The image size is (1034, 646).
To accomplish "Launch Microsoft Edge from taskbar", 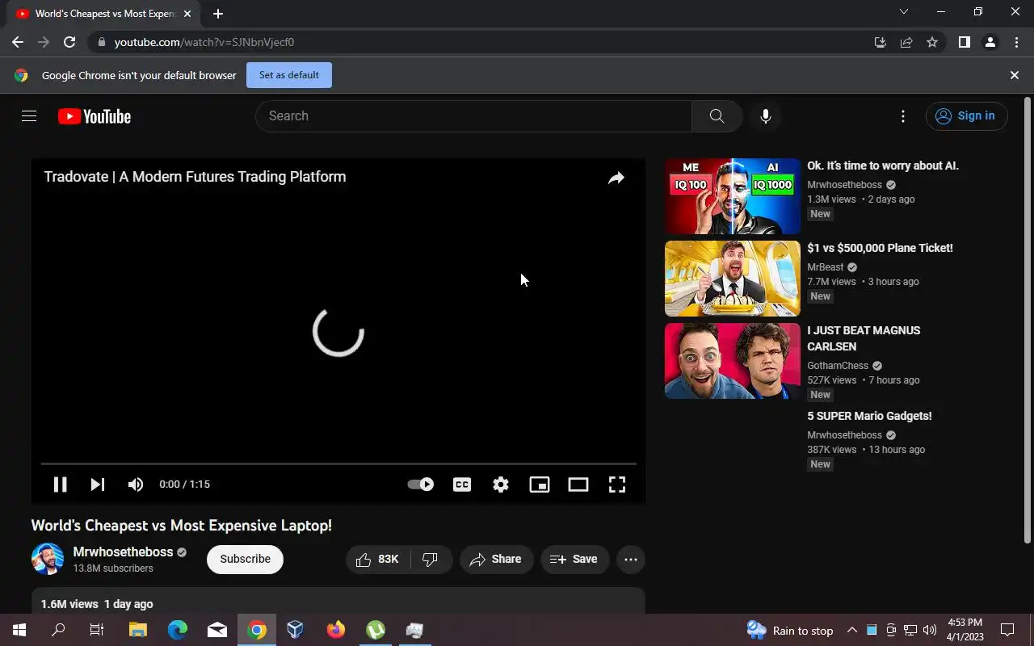I will click(178, 630).
